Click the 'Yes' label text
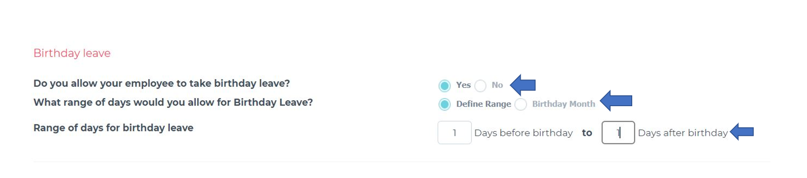Screen dimensions: 807x178 [463, 85]
